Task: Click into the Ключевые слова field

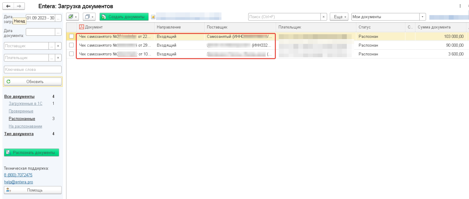Action: (x=33, y=70)
